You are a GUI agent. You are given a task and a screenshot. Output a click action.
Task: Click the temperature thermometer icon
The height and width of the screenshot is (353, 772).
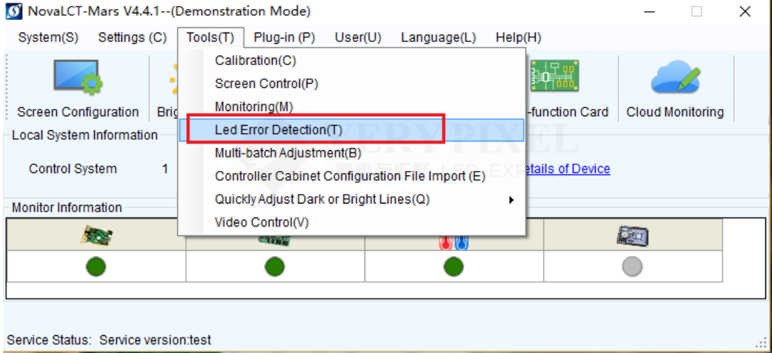coord(453,243)
